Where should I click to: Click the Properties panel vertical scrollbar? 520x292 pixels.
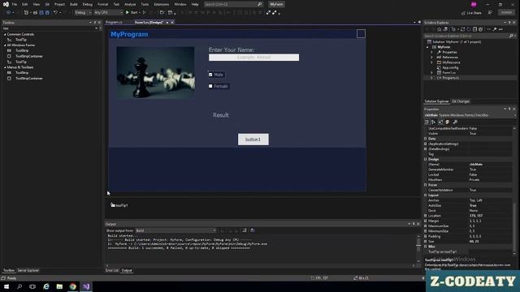point(514,191)
